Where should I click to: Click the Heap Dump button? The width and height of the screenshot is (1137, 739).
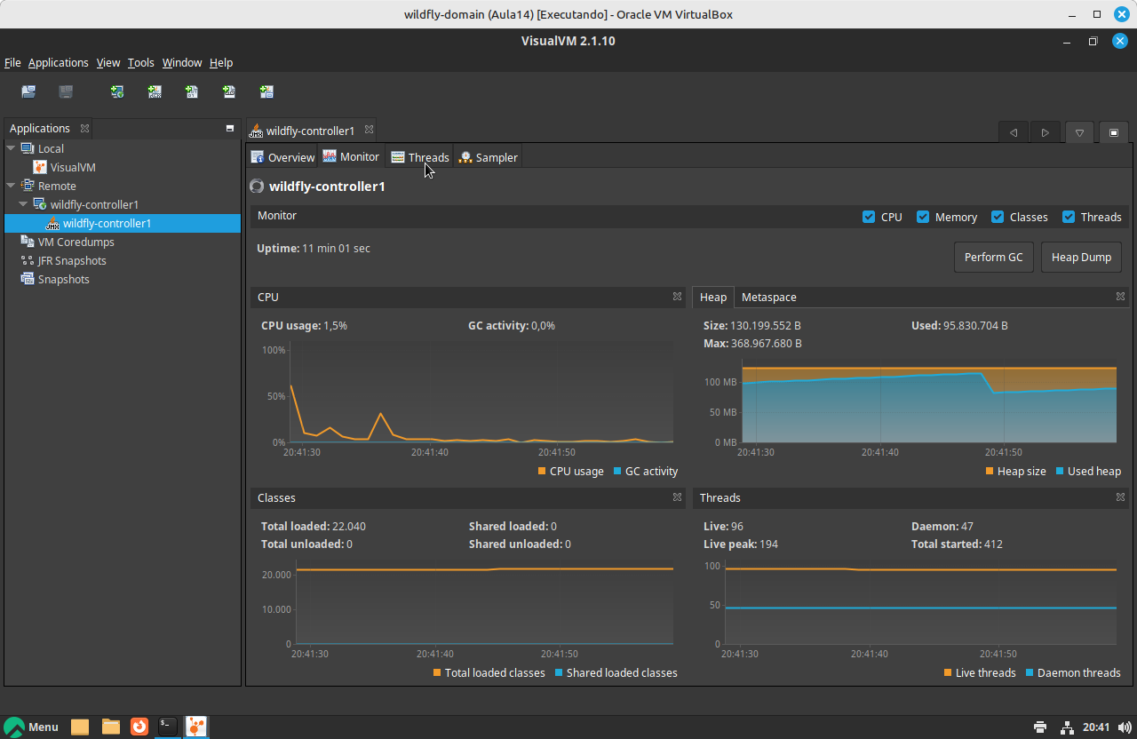1080,258
